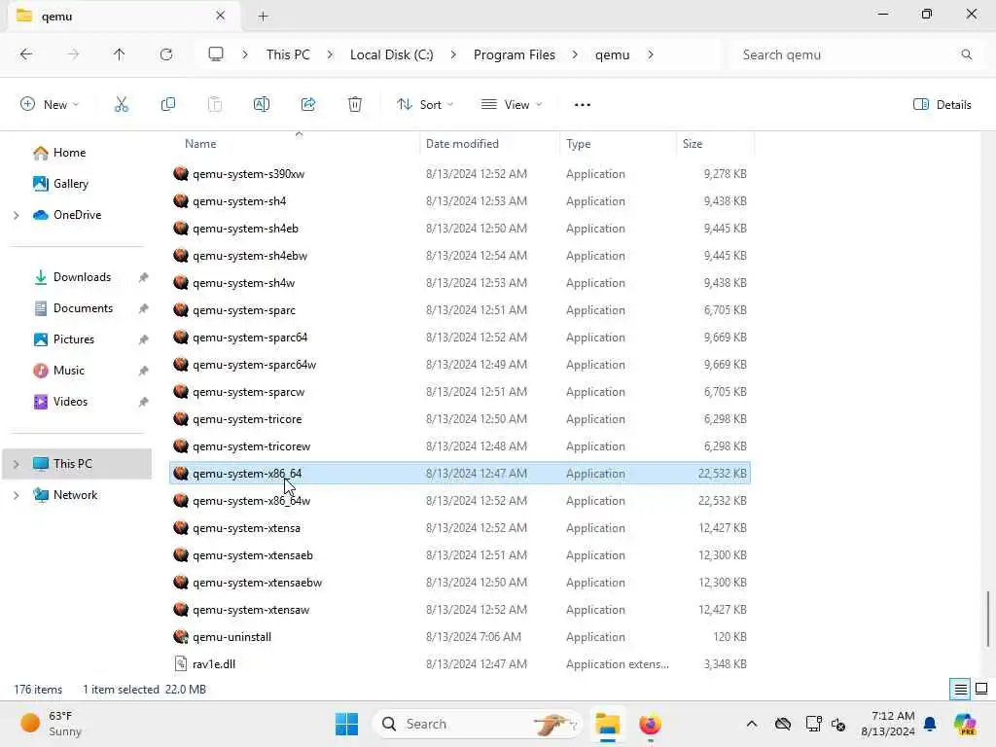The image size is (996, 747).
Task: Switch to large thumbnails view icon
Action: click(981, 690)
